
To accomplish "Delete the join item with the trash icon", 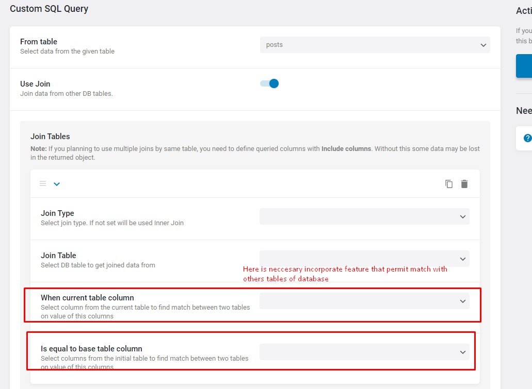I will 464,183.
